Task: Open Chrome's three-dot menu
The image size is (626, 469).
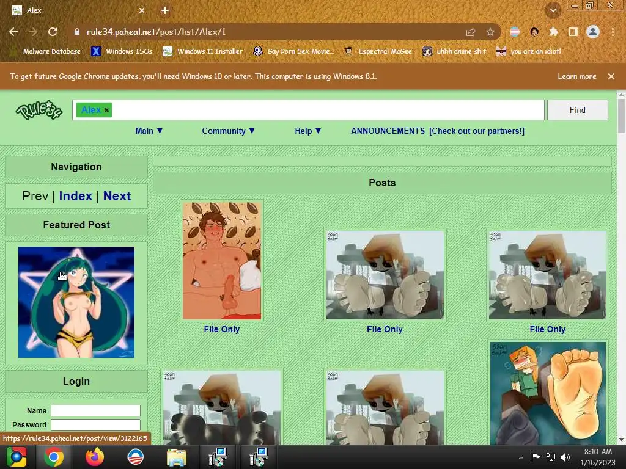Action: tap(613, 32)
